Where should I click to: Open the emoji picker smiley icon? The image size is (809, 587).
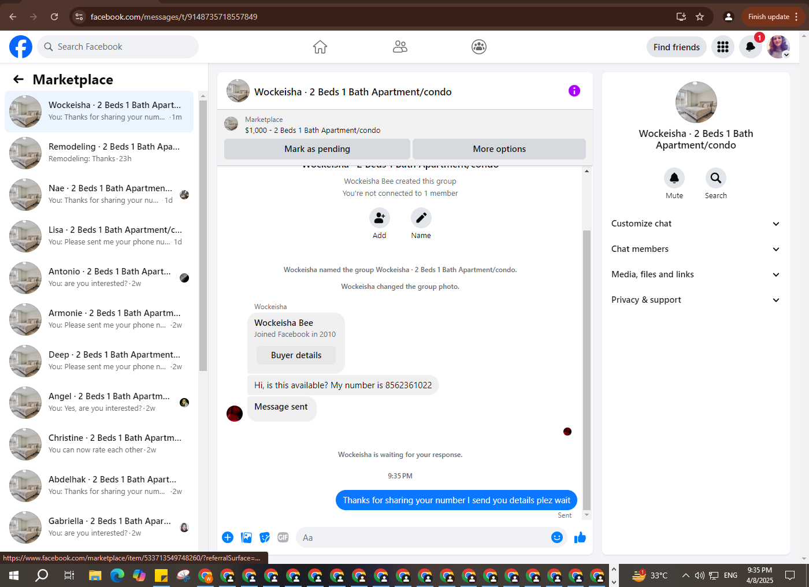(557, 537)
